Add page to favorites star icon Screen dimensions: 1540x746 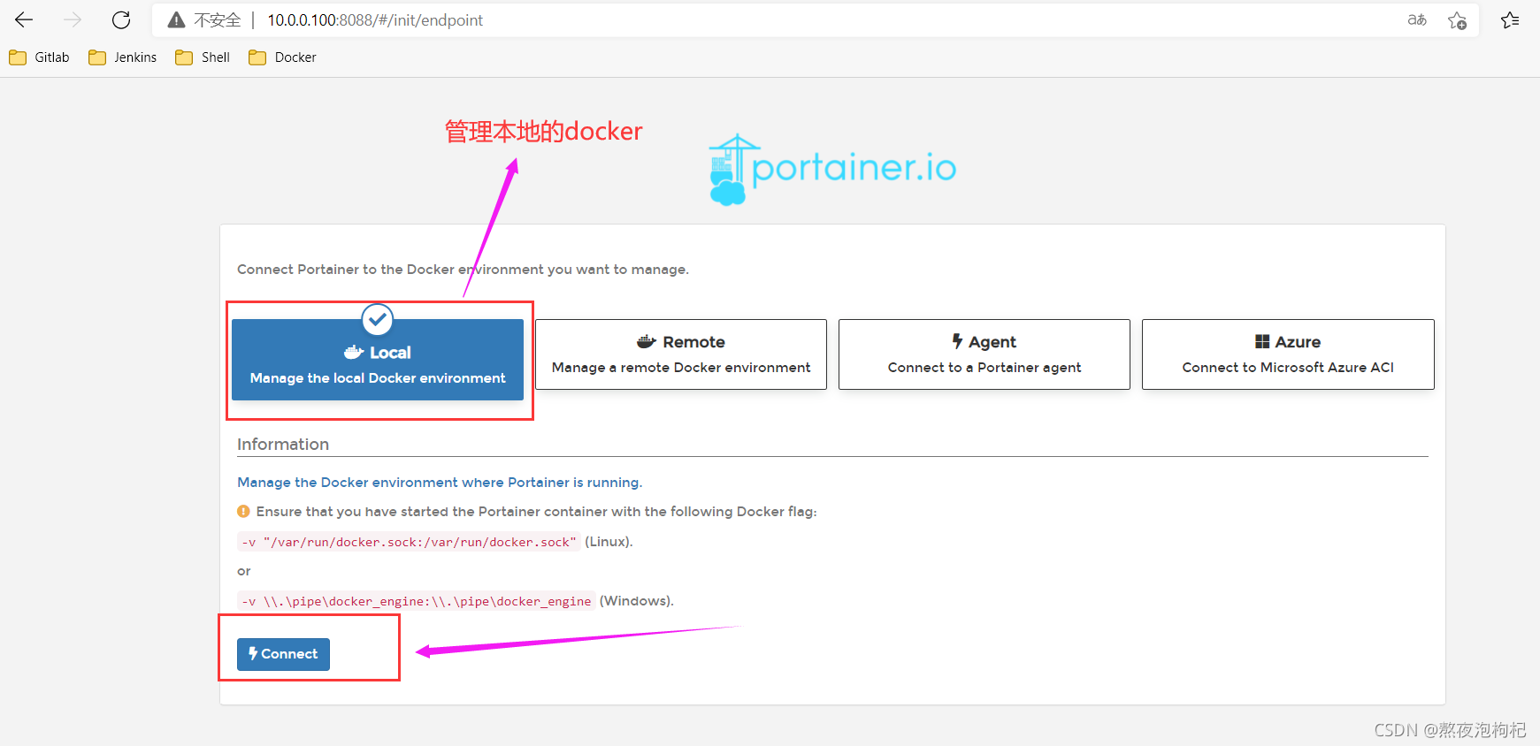(1458, 19)
